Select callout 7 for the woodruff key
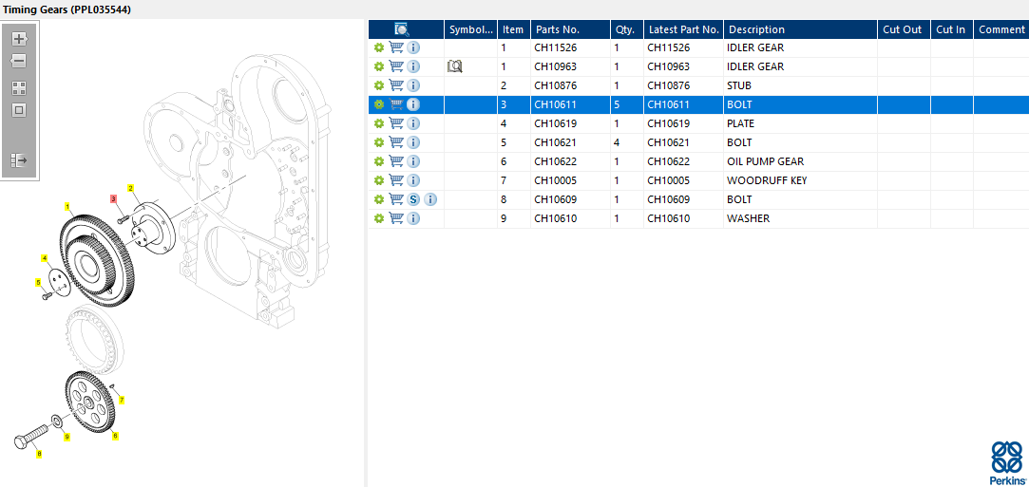Image resolution: width=1029 pixels, height=487 pixels. (122, 399)
